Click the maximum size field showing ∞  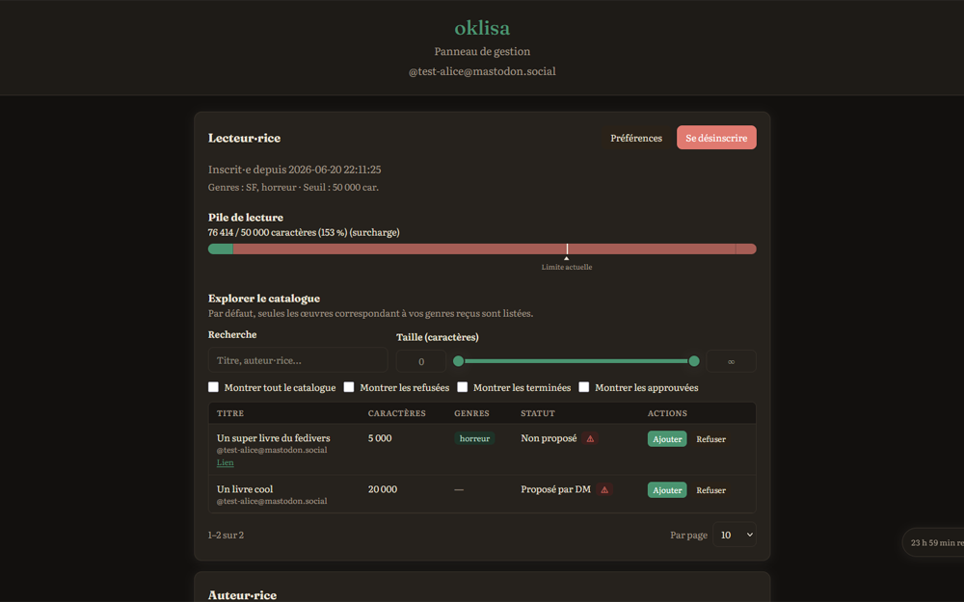[731, 361]
